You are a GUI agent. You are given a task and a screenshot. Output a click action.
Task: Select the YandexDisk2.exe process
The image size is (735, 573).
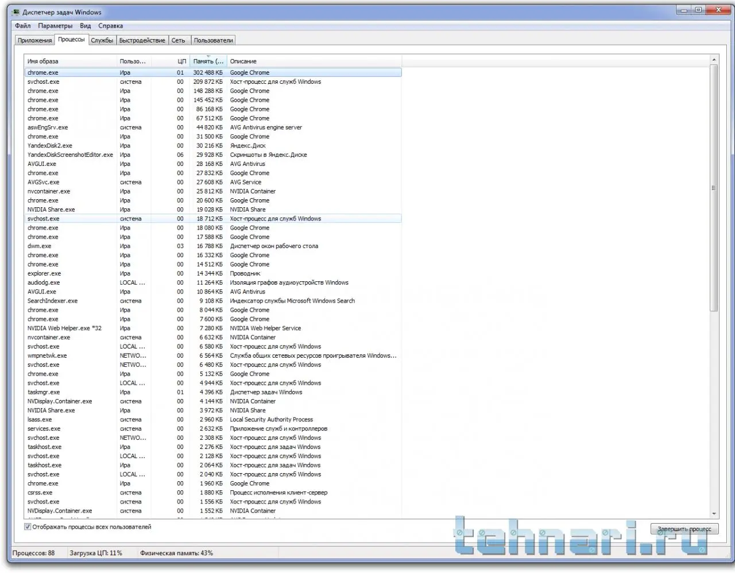click(x=213, y=146)
